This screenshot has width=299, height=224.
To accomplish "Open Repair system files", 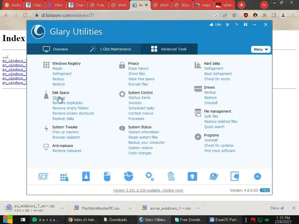I will pyautogui.click(x=143, y=137).
